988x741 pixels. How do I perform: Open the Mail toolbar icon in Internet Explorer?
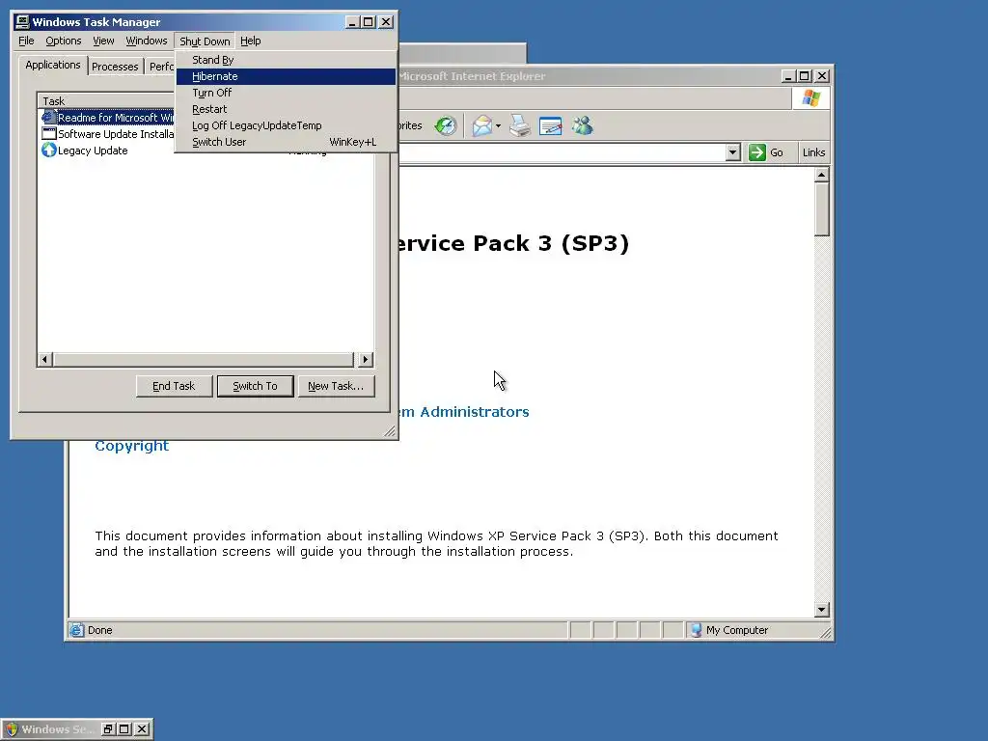coord(482,126)
